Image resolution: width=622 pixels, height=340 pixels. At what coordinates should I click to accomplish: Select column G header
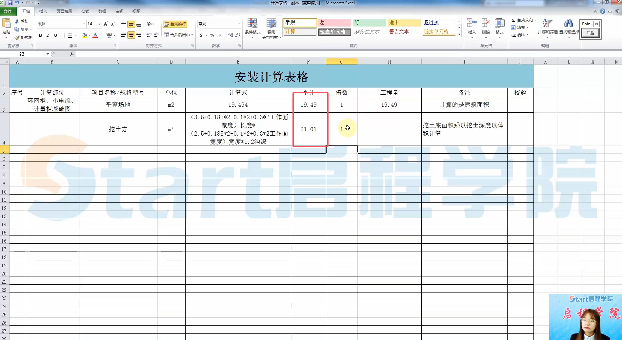[341, 62]
